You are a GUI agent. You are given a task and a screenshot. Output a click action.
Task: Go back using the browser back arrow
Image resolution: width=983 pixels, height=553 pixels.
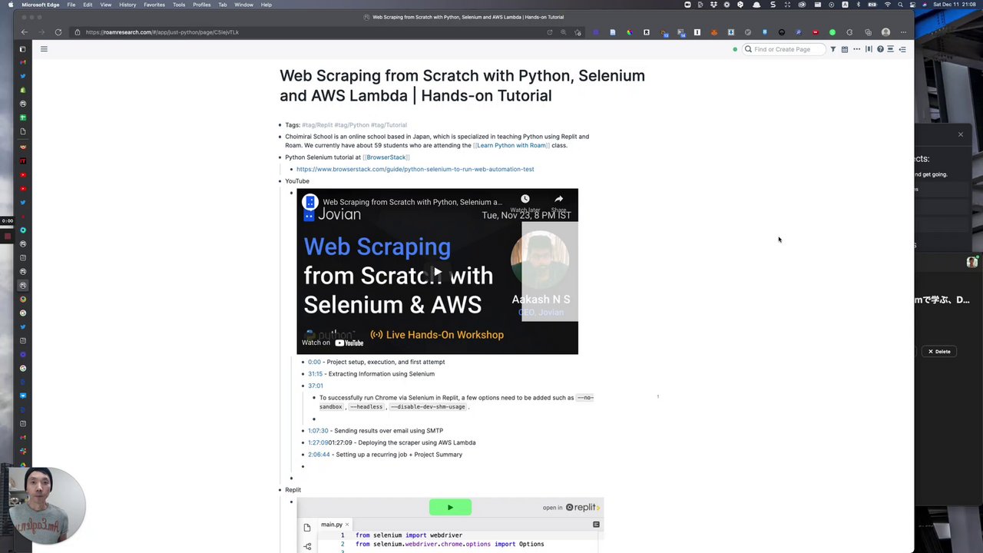click(25, 32)
